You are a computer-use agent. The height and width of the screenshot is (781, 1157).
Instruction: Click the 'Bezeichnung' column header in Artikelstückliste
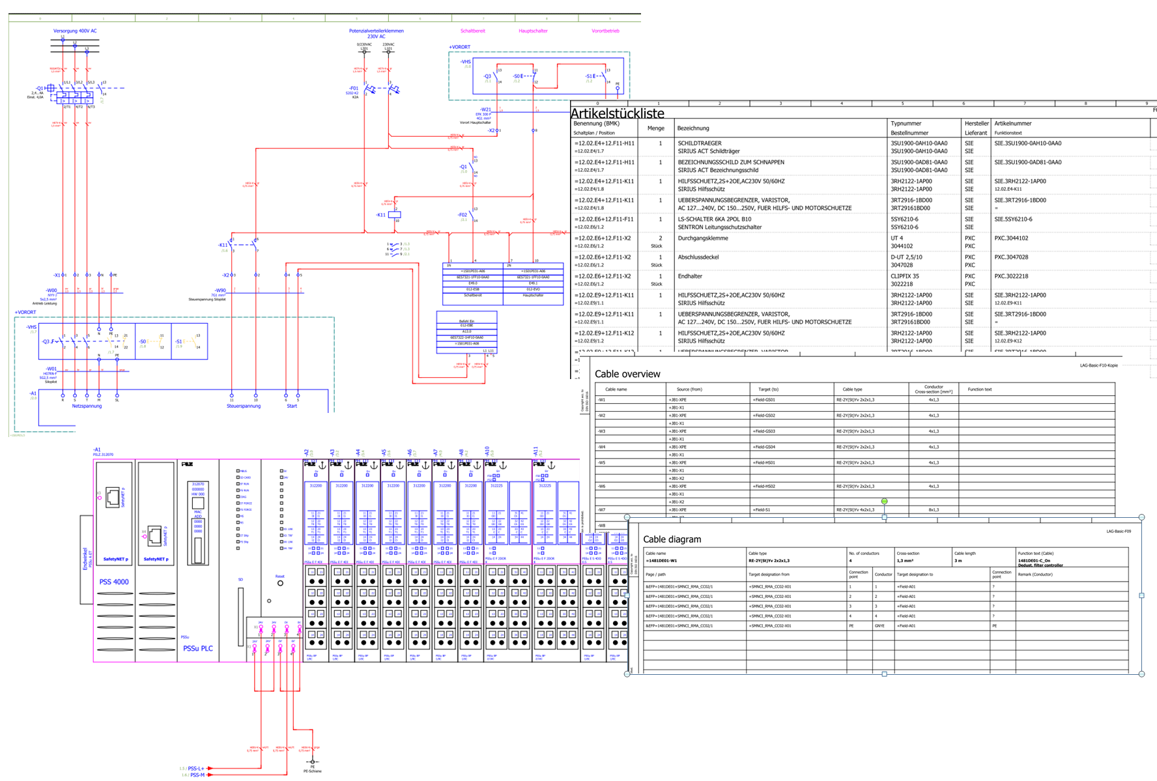click(693, 128)
